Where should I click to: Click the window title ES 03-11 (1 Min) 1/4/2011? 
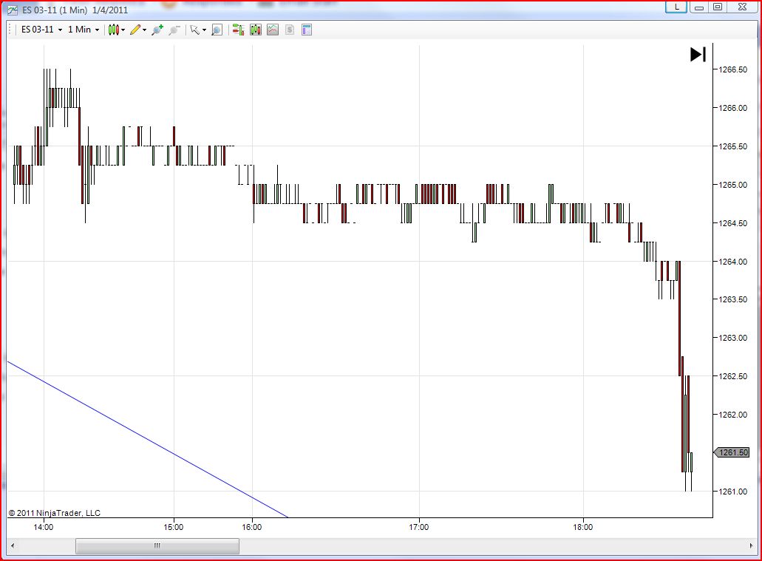75,10
